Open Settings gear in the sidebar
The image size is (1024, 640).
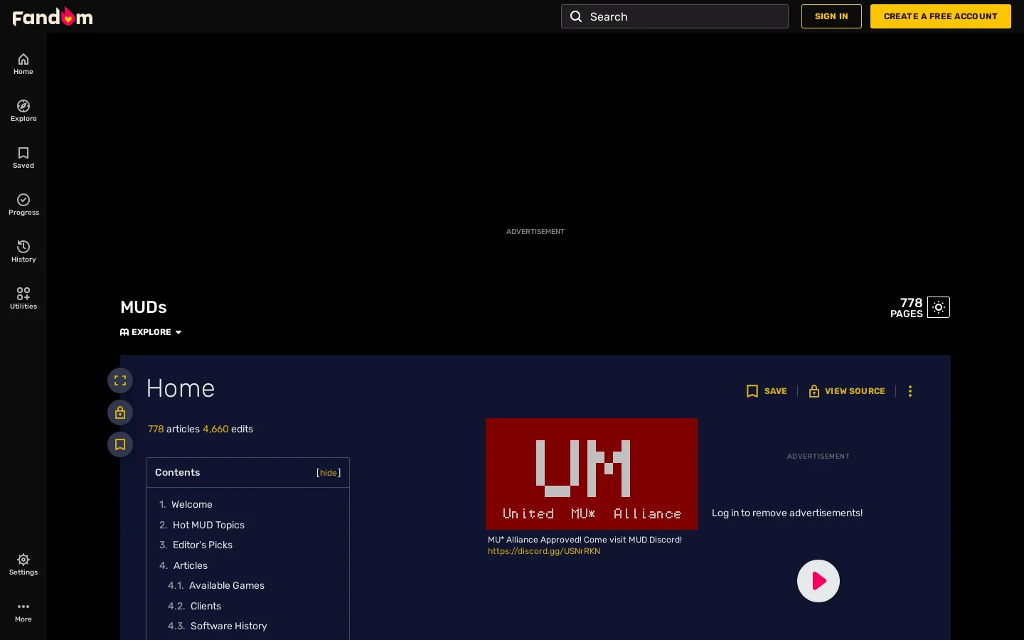click(23, 565)
